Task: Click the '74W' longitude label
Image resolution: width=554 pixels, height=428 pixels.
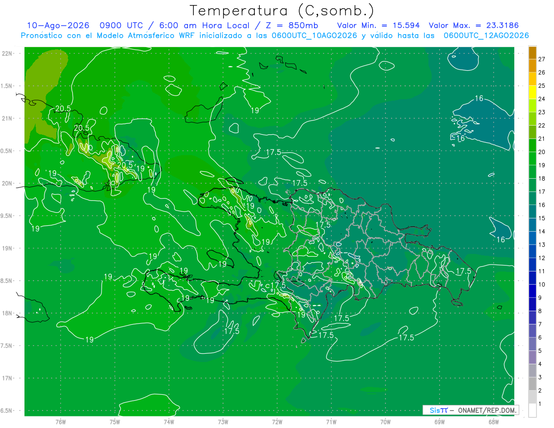Action: pyautogui.click(x=169, y=422)
